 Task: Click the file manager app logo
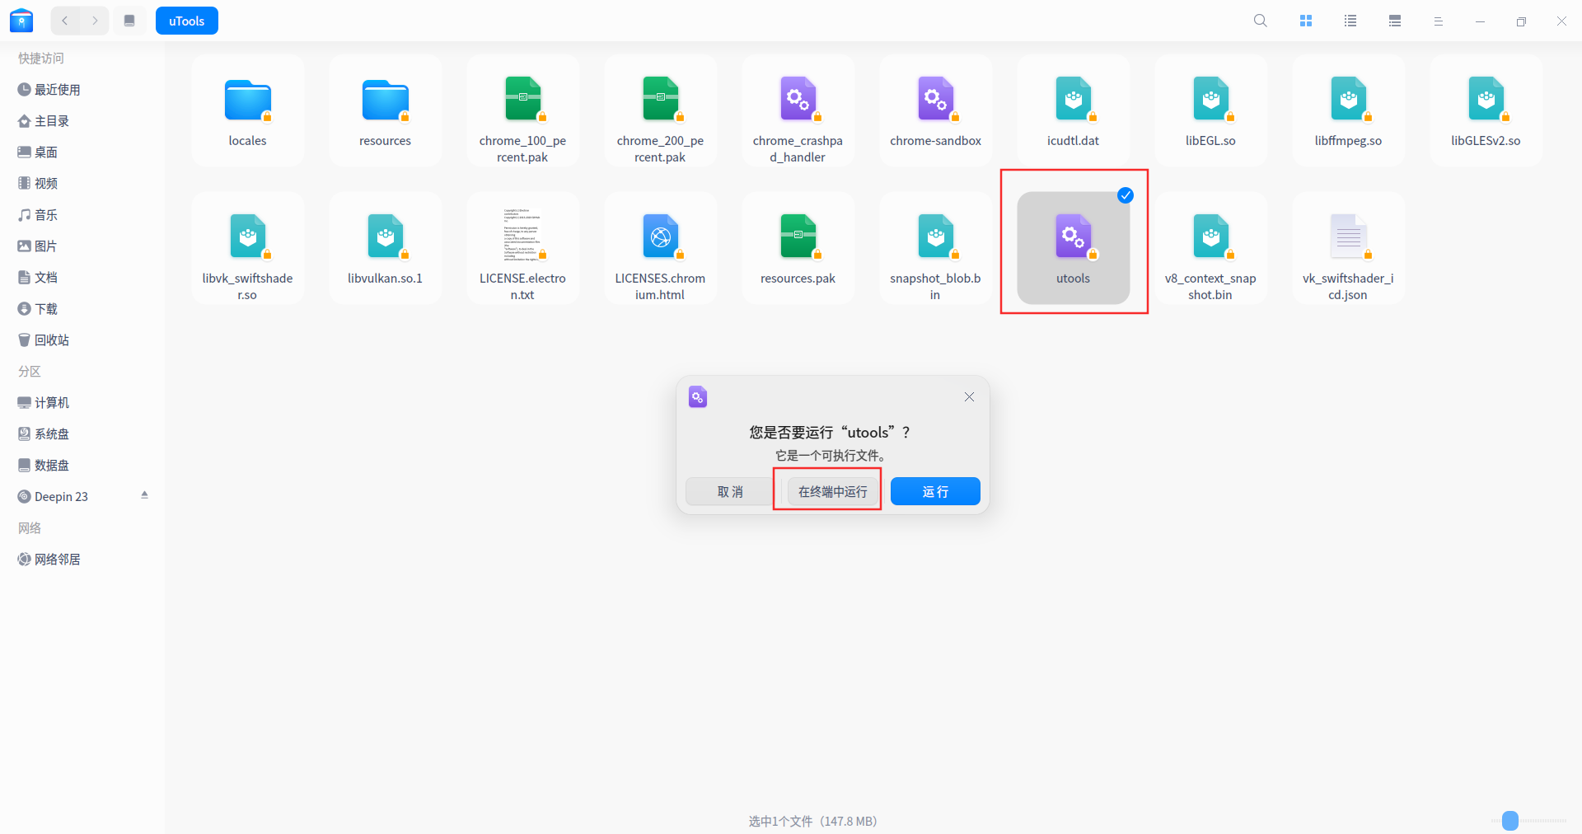tap(21, 21)
